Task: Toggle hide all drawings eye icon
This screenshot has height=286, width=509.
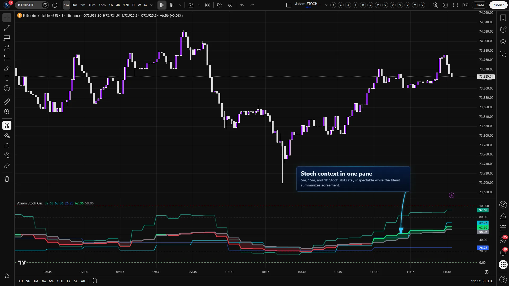Action: (x=7, y=155)
